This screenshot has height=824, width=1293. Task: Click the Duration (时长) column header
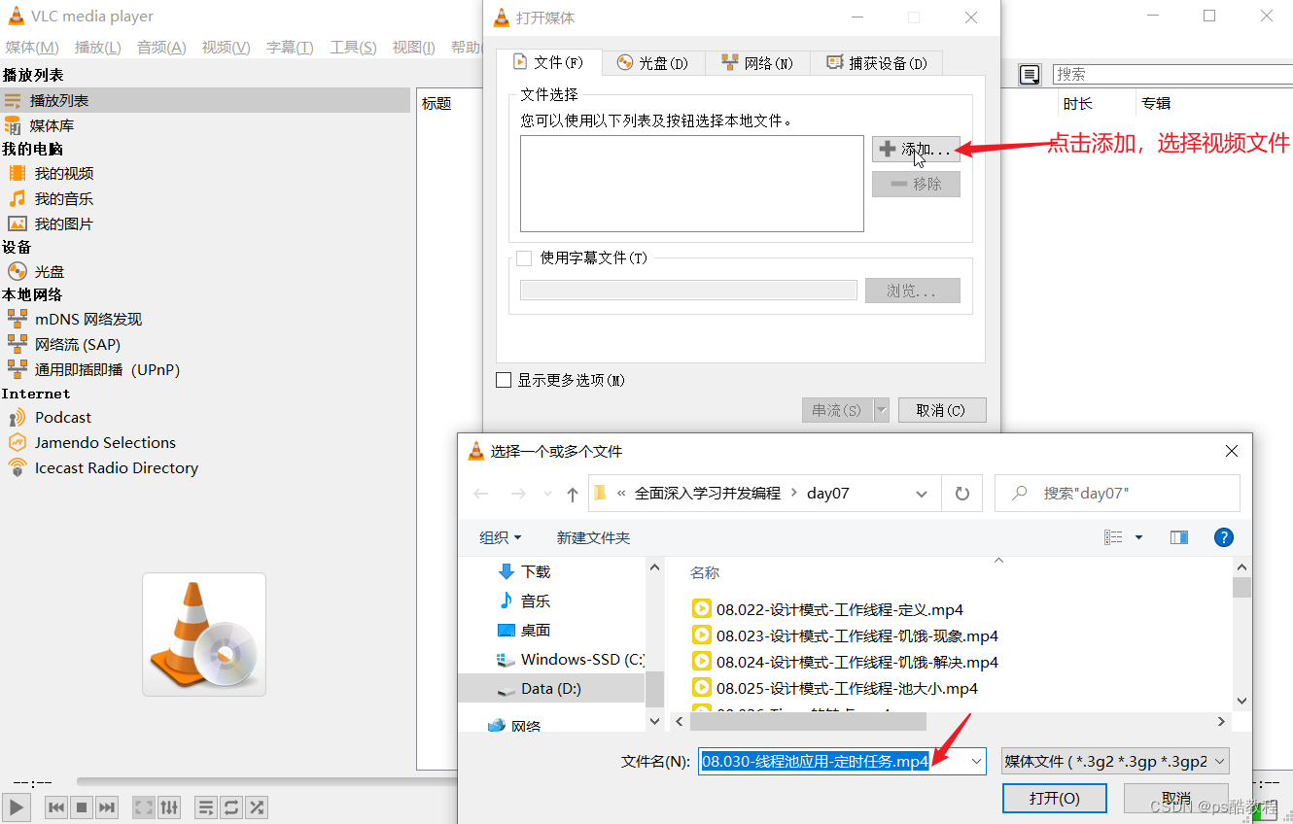pos(1077,104)
